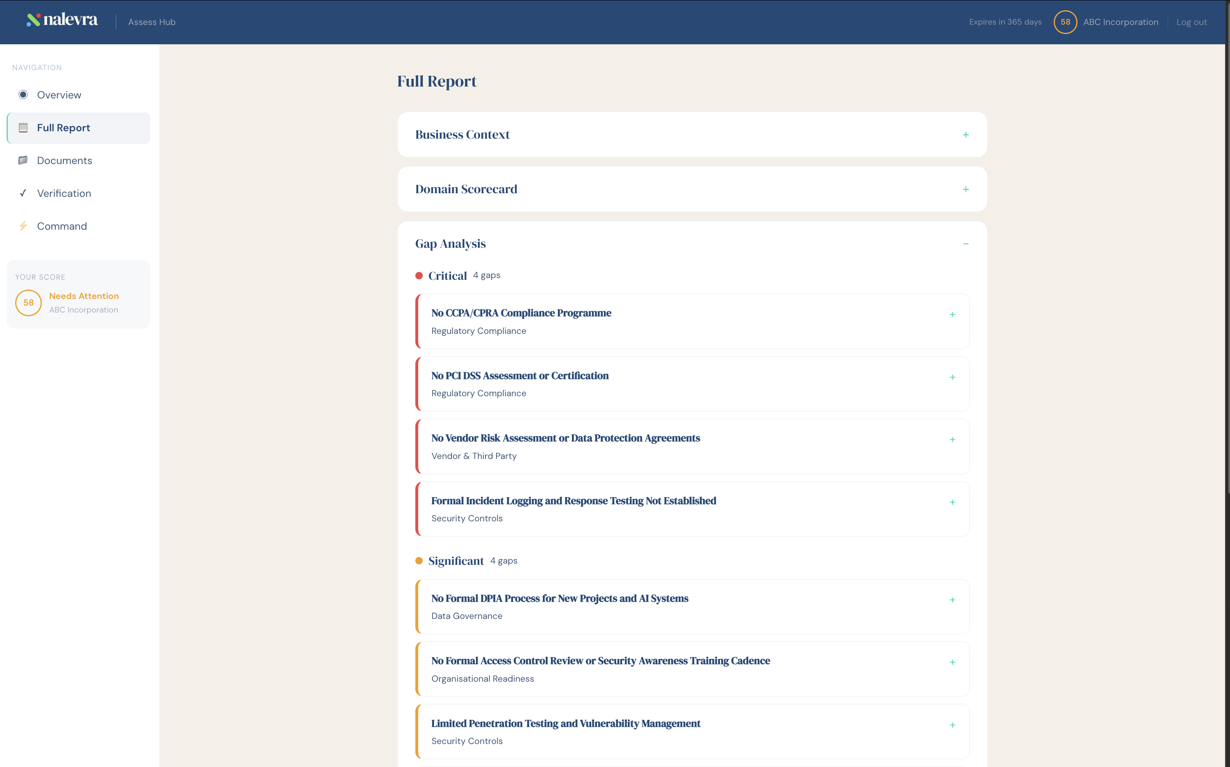Collapse the Gap Analysis section
This screenshot has width=1230, height=767.
(x=965, y=244)
